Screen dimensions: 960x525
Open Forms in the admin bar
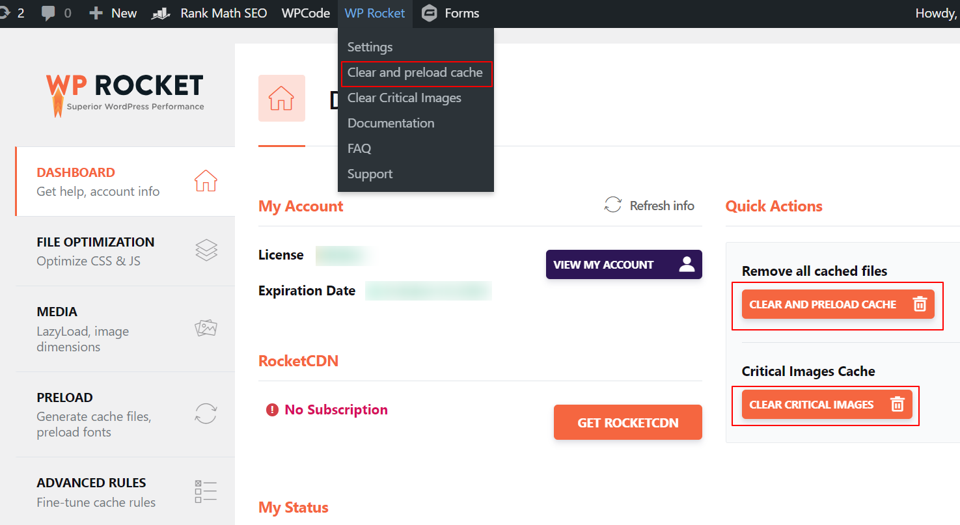coord(462,13)
